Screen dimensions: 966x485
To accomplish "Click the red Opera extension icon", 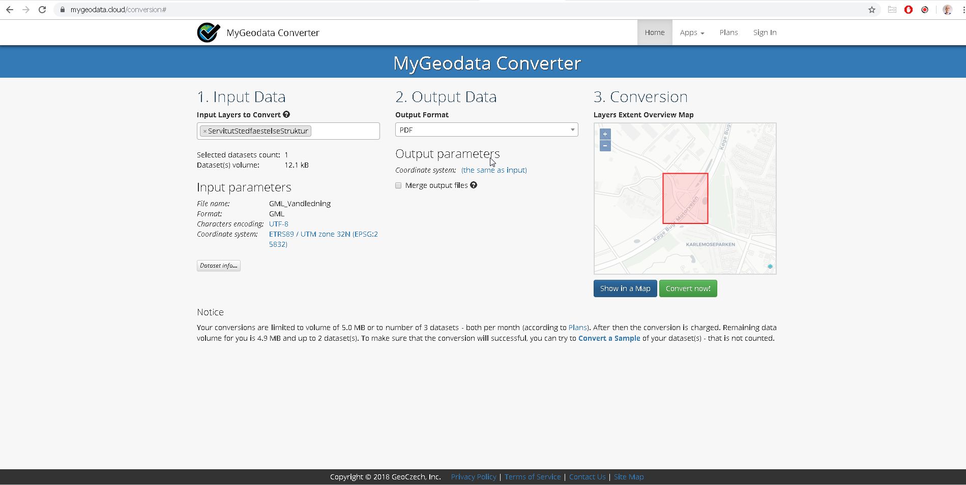I will (x=909, y=10).
